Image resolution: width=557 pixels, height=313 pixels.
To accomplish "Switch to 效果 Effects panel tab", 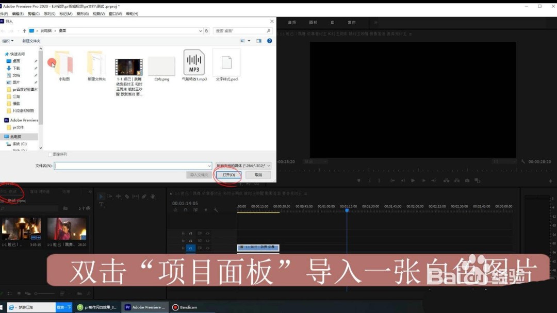I will point(67,191).
